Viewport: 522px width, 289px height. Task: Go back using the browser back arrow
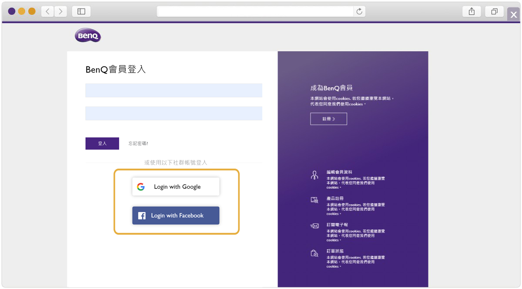click(48, 11)
